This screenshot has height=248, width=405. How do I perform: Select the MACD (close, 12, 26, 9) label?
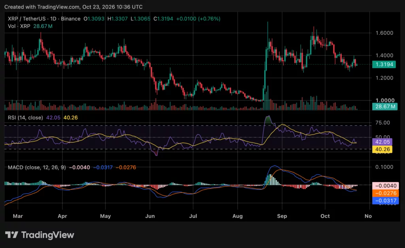(x=37, y=167)
